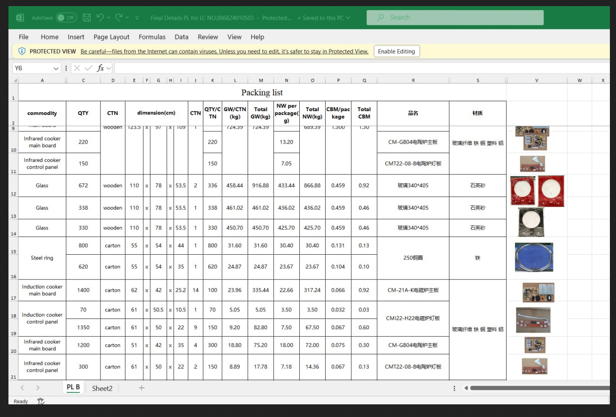Open the View tab
616x417 pixels.
234,37
